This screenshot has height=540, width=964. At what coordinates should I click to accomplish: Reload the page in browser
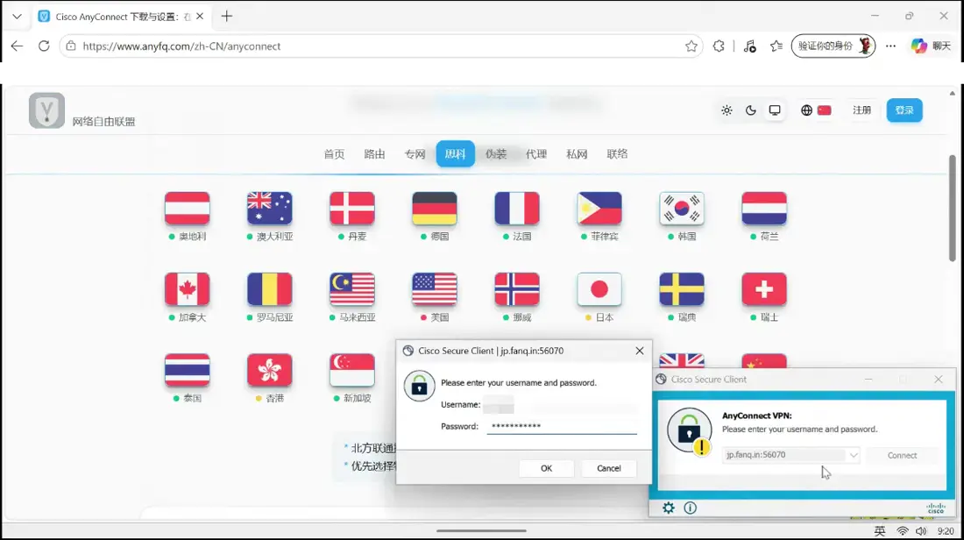tap(44, 46)
